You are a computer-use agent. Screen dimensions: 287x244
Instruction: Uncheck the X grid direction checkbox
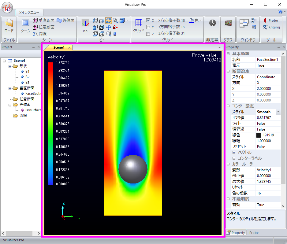pyautogui.click(x=148, y=20)
